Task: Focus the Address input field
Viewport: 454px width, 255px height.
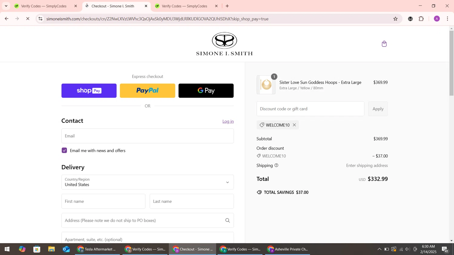Action: pyautogui.click(x=147, y=221)
